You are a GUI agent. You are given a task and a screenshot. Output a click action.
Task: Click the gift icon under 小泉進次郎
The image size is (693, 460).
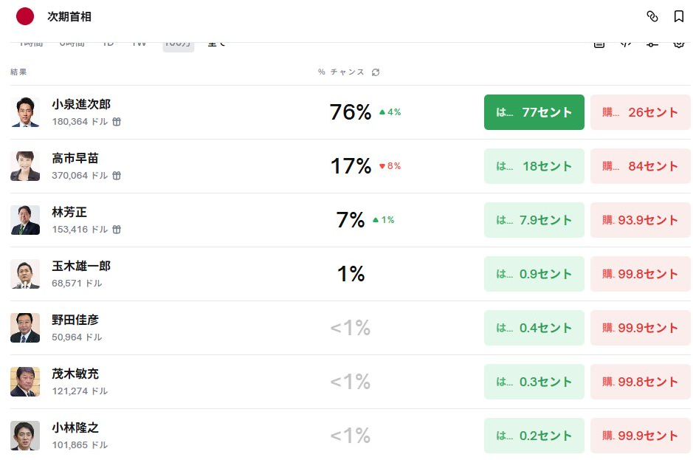pyautogui.click(x=117, y=122)
